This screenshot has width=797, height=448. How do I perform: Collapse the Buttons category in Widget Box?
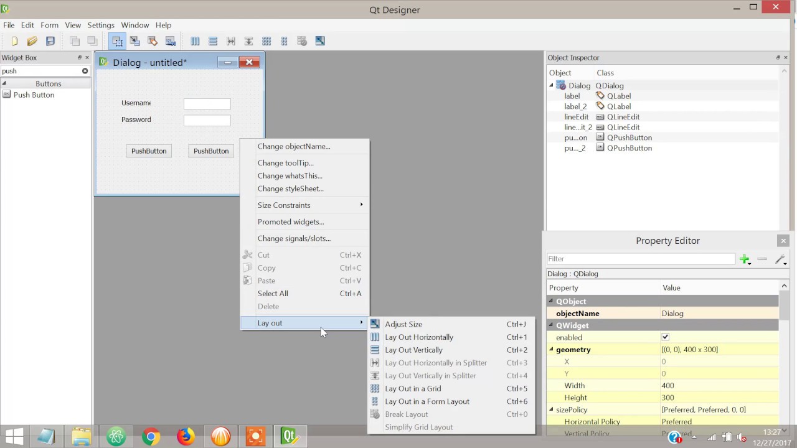coord(4,83)
